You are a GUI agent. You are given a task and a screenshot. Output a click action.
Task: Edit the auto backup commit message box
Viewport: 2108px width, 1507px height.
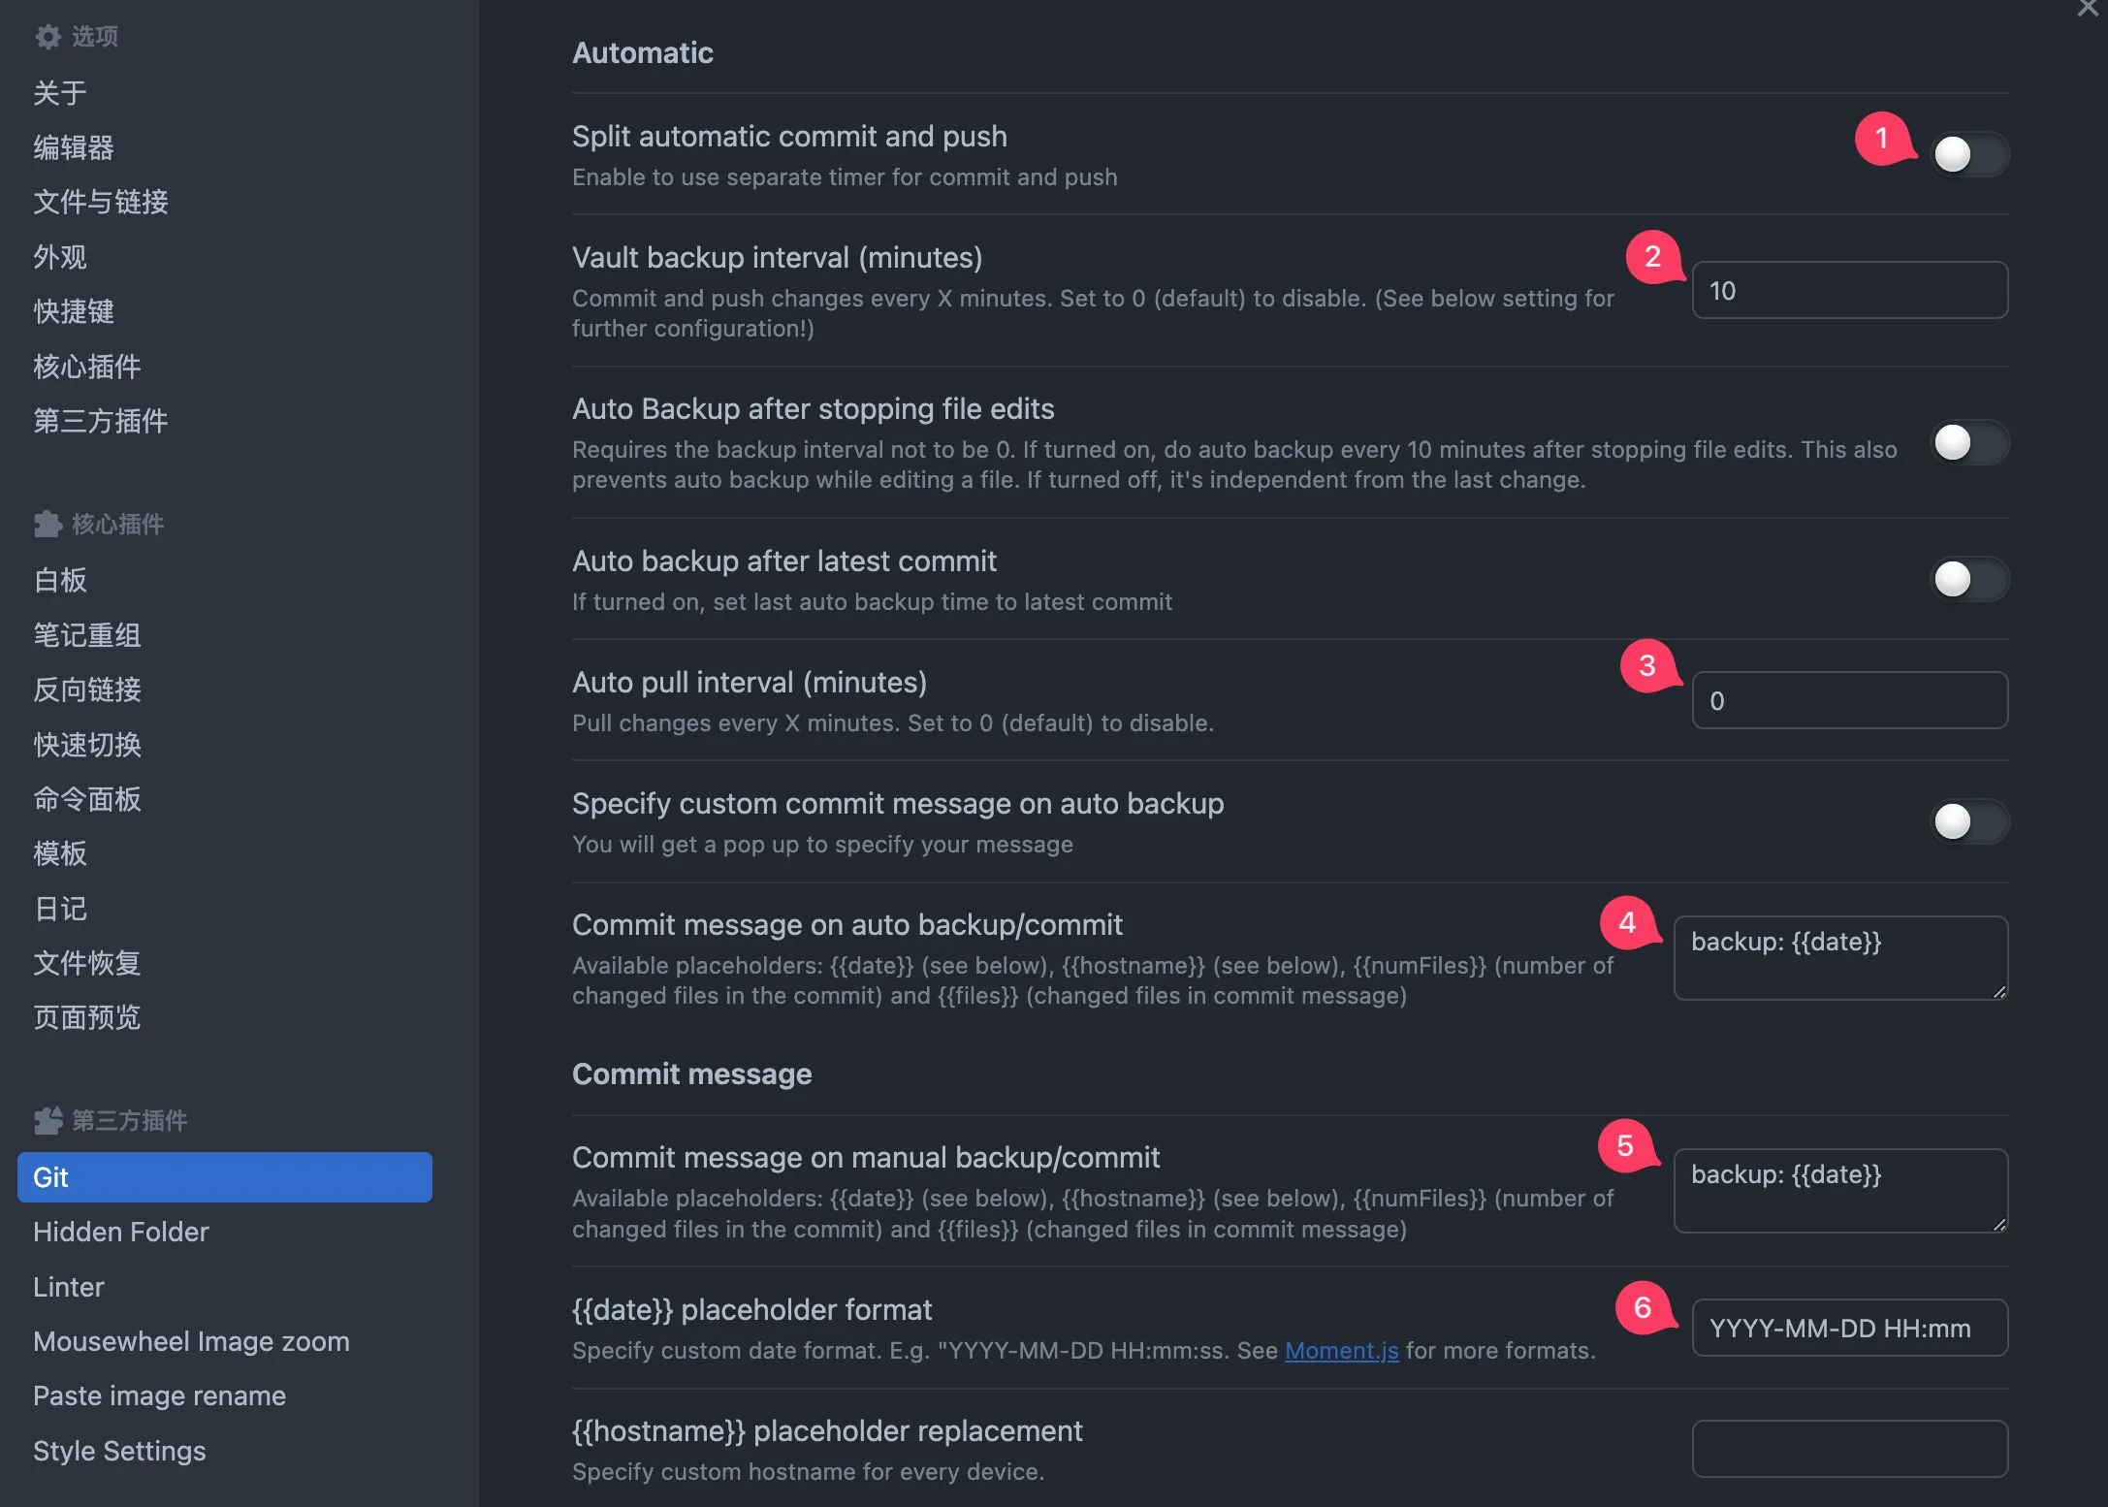pos(1840,958)
